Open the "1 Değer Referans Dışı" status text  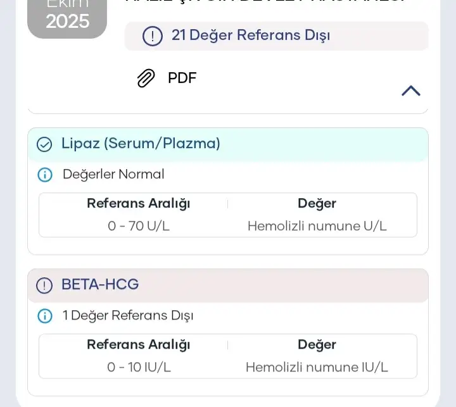(128, 315)
